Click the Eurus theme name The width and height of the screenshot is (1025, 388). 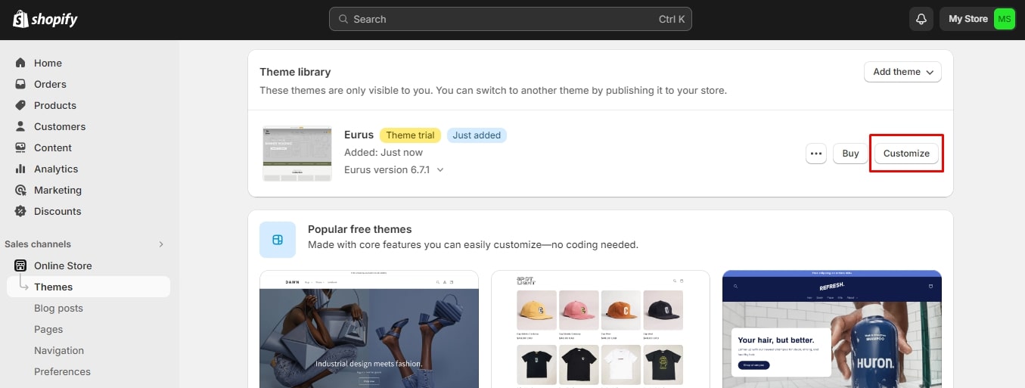[x=359, y=135]
